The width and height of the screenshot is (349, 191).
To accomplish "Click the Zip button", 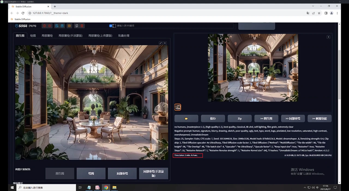I will 240,118.
